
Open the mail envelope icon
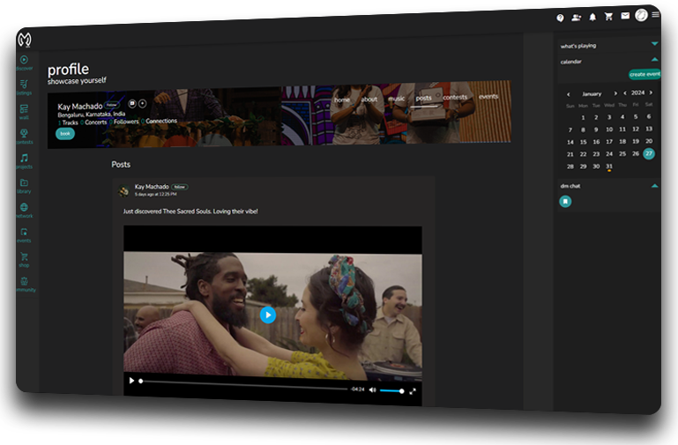click(x=625, y=15)
